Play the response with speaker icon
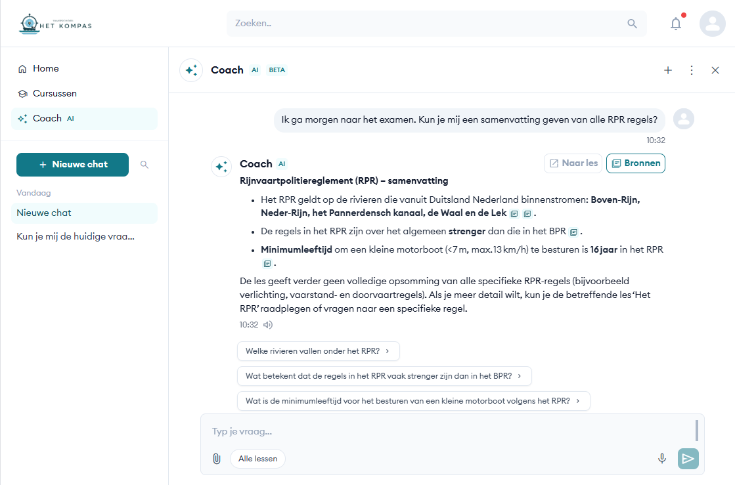 [x=268, y=324]
